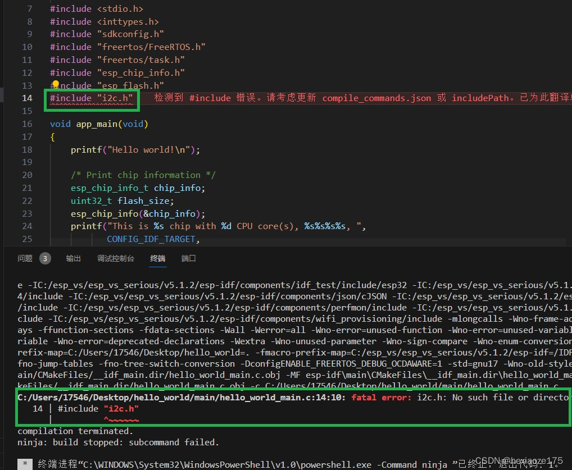Click the red include error message on line 14

[362, 98]
